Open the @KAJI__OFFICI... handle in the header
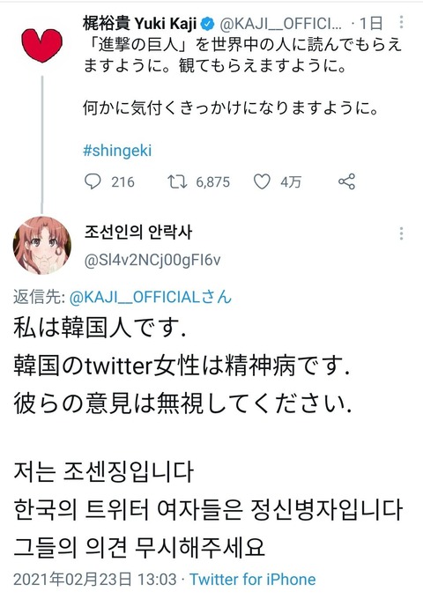 (x=280, y=25)
